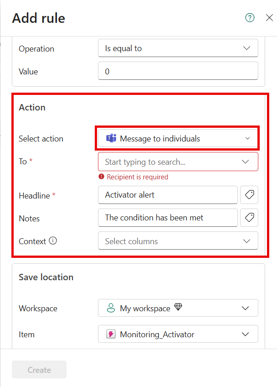Click the Teams icon in Select action
277x387 pixels.
pyautogui.click(x=111, y=138)
